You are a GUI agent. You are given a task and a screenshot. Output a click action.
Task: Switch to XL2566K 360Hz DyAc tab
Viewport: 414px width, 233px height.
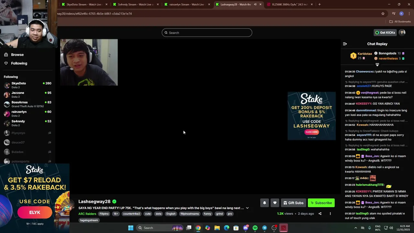pyautogui.click(x=290, y=5)
